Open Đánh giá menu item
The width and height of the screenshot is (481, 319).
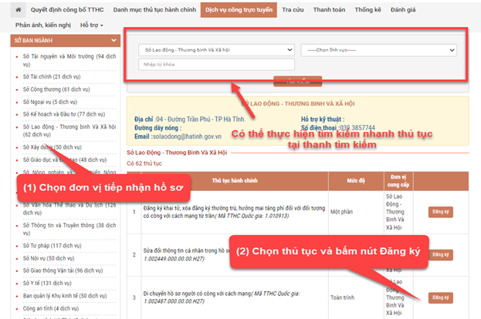coord(403,10)
